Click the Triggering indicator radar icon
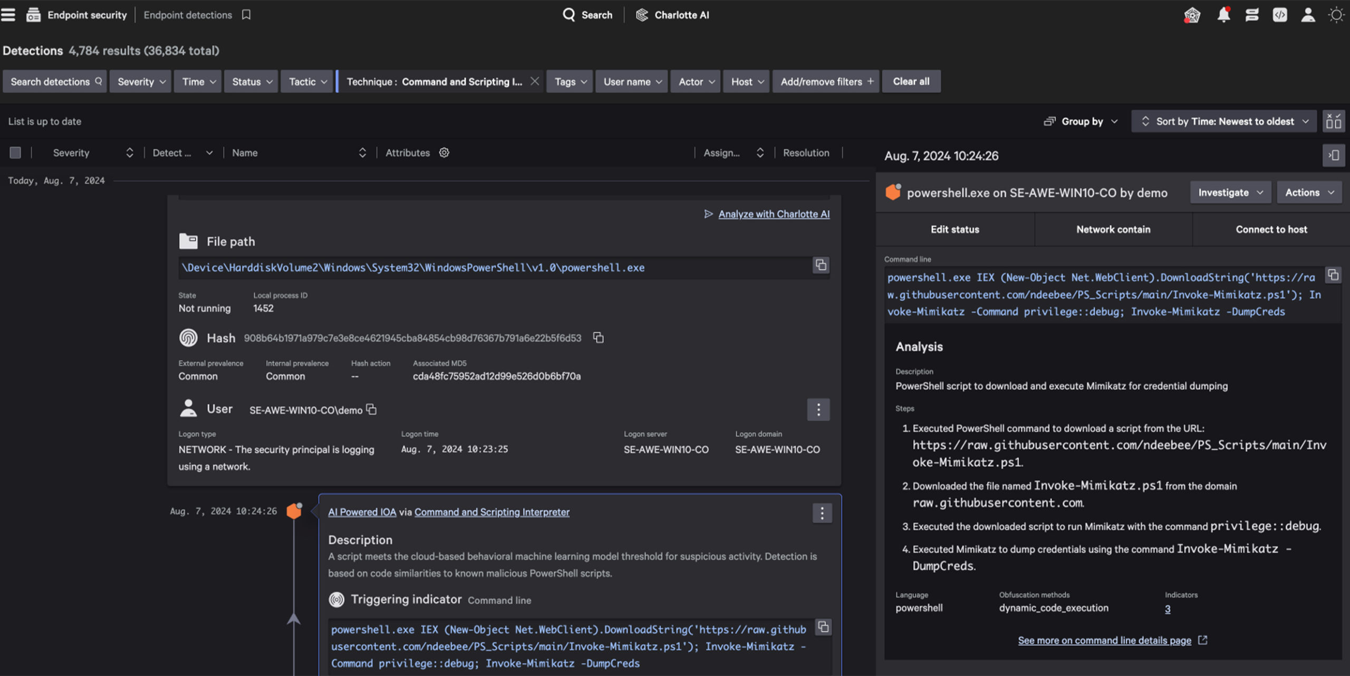 [x=336, y=600]
